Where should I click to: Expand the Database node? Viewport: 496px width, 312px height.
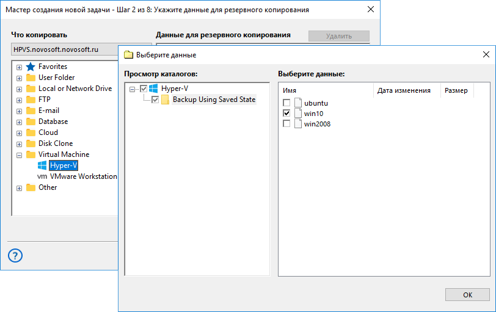(20, 122)
